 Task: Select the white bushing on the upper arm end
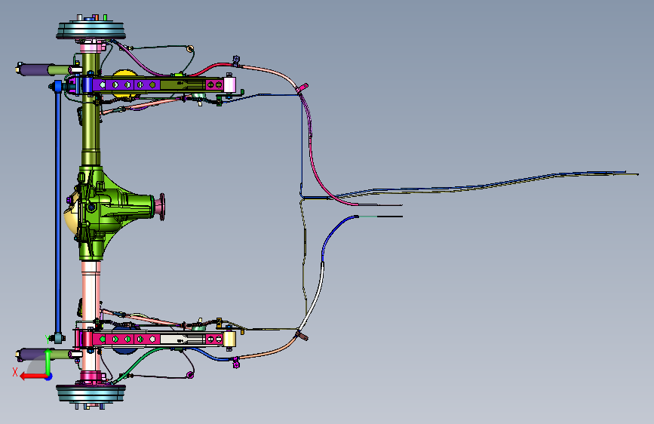(x=230, y=84)
